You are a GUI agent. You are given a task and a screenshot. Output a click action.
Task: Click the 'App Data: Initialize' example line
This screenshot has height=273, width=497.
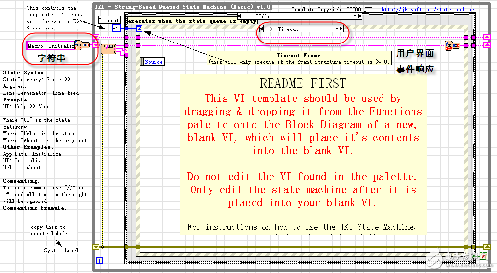pos(32,154)
